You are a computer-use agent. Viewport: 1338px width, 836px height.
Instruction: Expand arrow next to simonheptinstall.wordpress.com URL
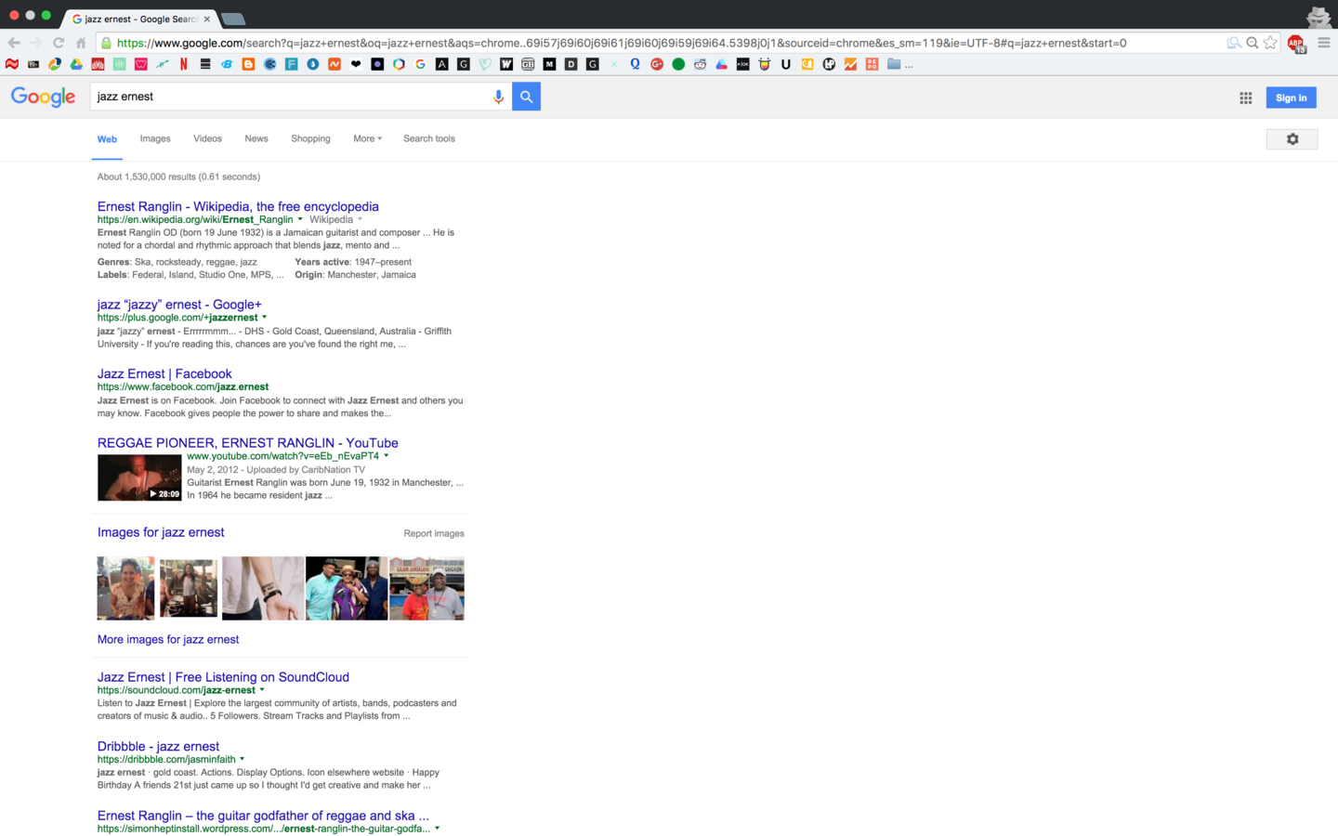pos(438,828)
